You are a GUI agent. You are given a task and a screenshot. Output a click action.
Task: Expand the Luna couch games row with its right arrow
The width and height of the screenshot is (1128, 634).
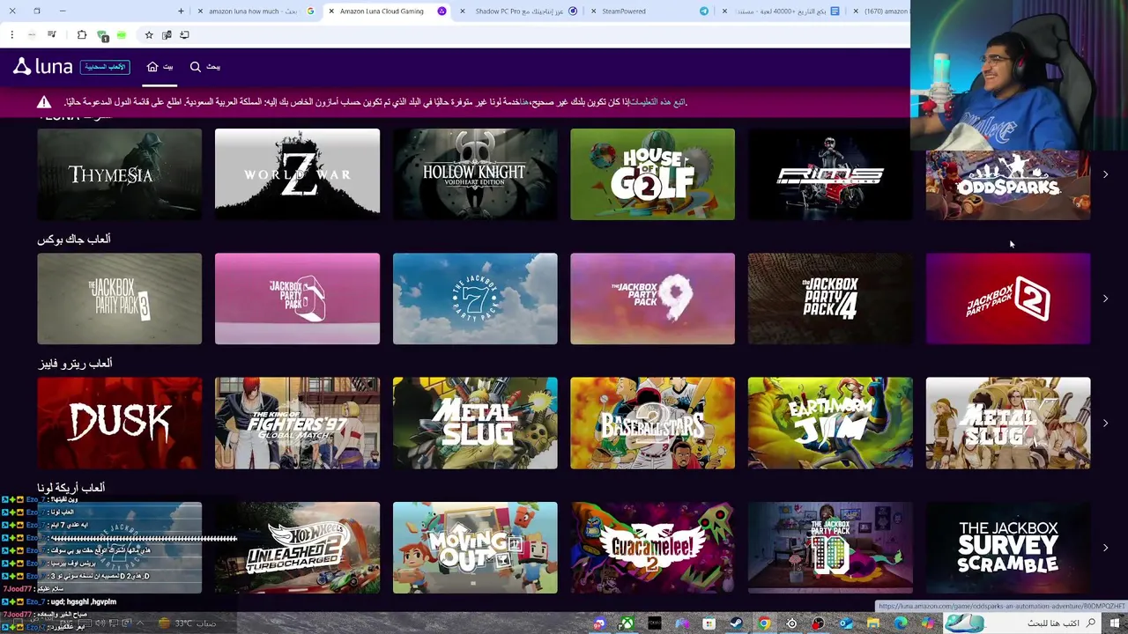1105,547
